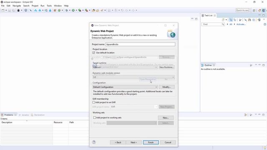Click the magnifier icon in Find box

(223, 24)
